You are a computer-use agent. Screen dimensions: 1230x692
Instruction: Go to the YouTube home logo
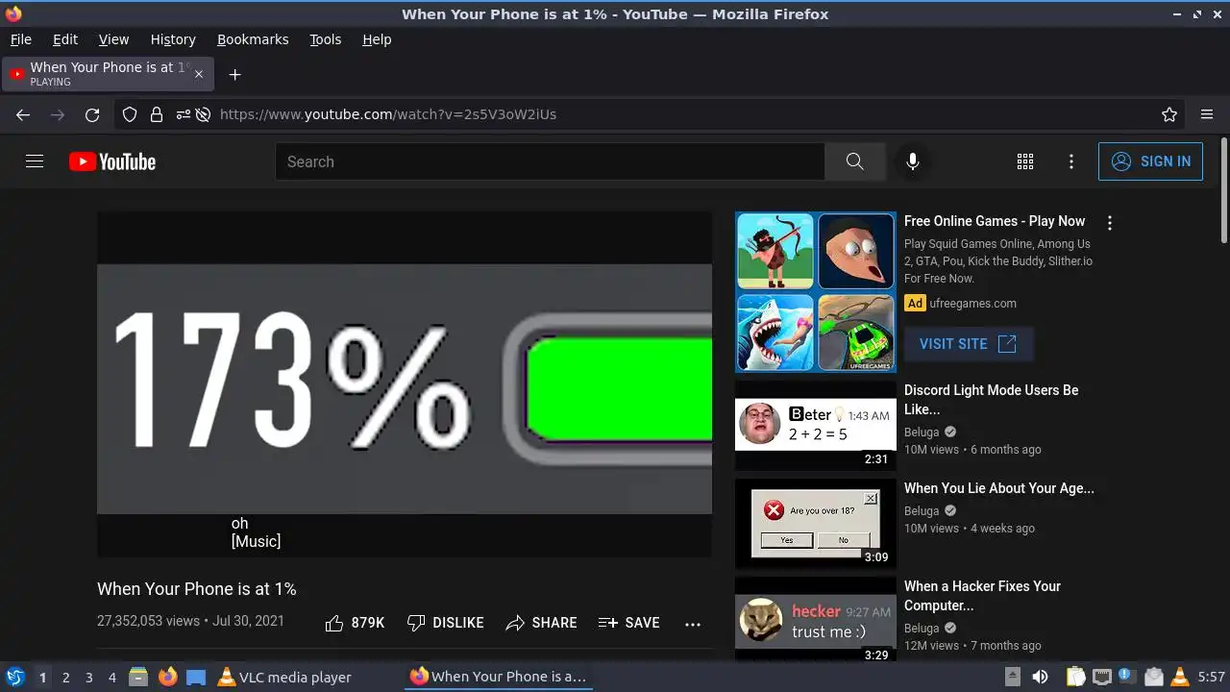pos(112,161)
